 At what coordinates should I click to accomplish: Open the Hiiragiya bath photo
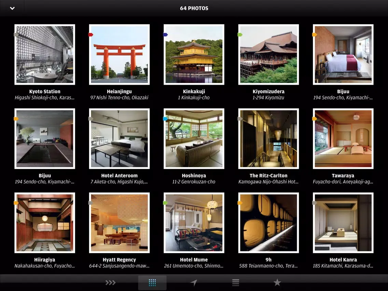coord(45,223)
